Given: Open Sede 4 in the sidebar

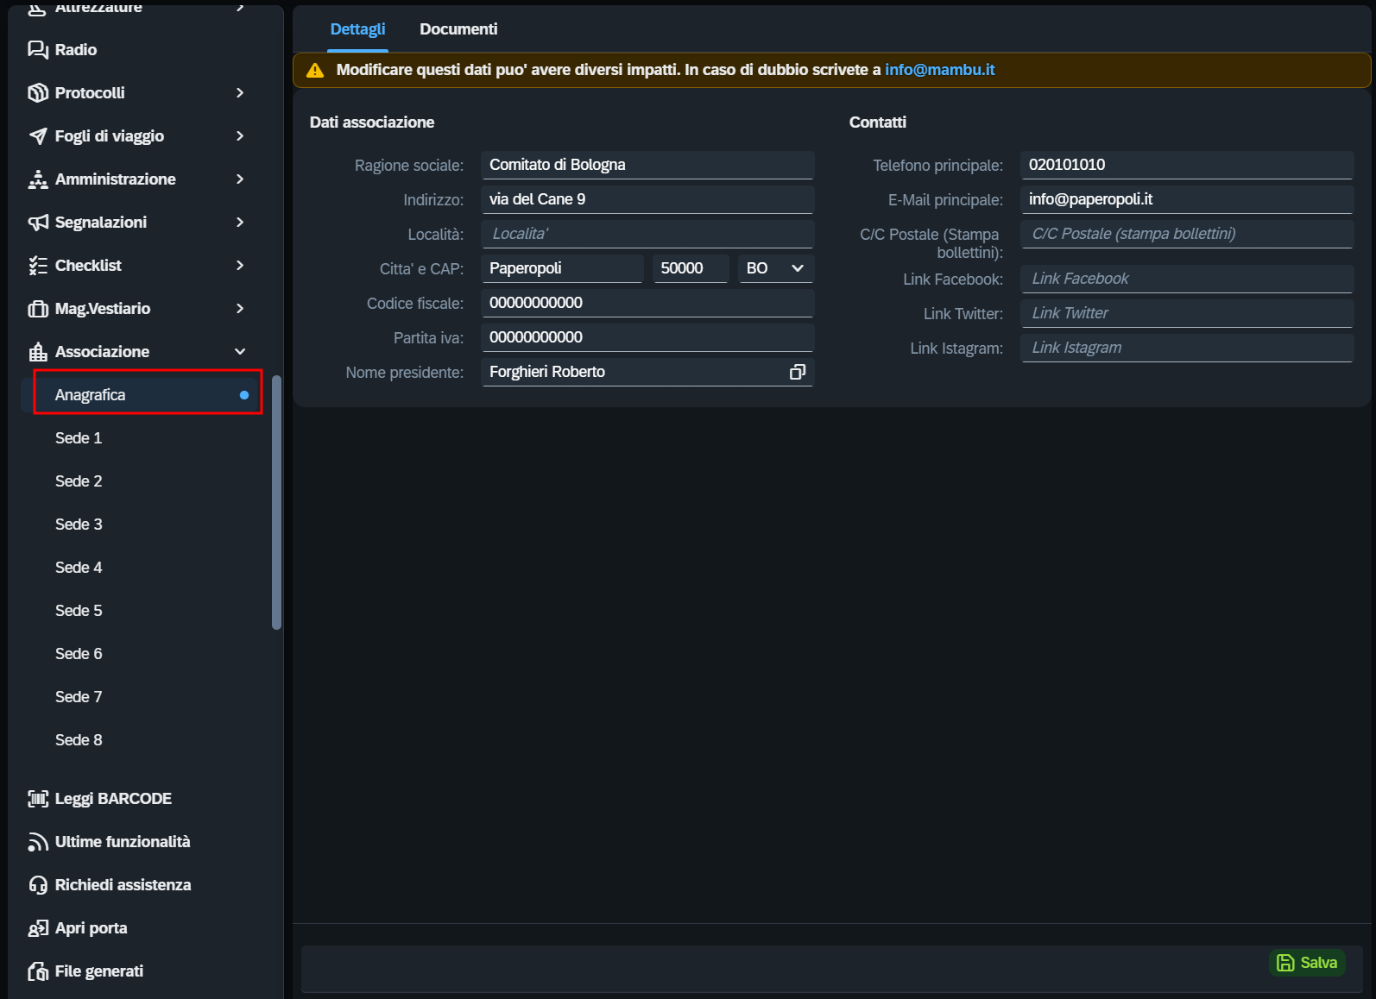Looking at the screenshot, I should pos(79,568).
